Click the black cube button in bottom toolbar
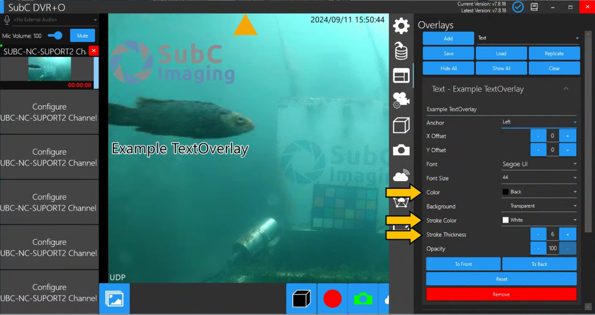Viewport: 595px width, 315px height. coord(301,299)
